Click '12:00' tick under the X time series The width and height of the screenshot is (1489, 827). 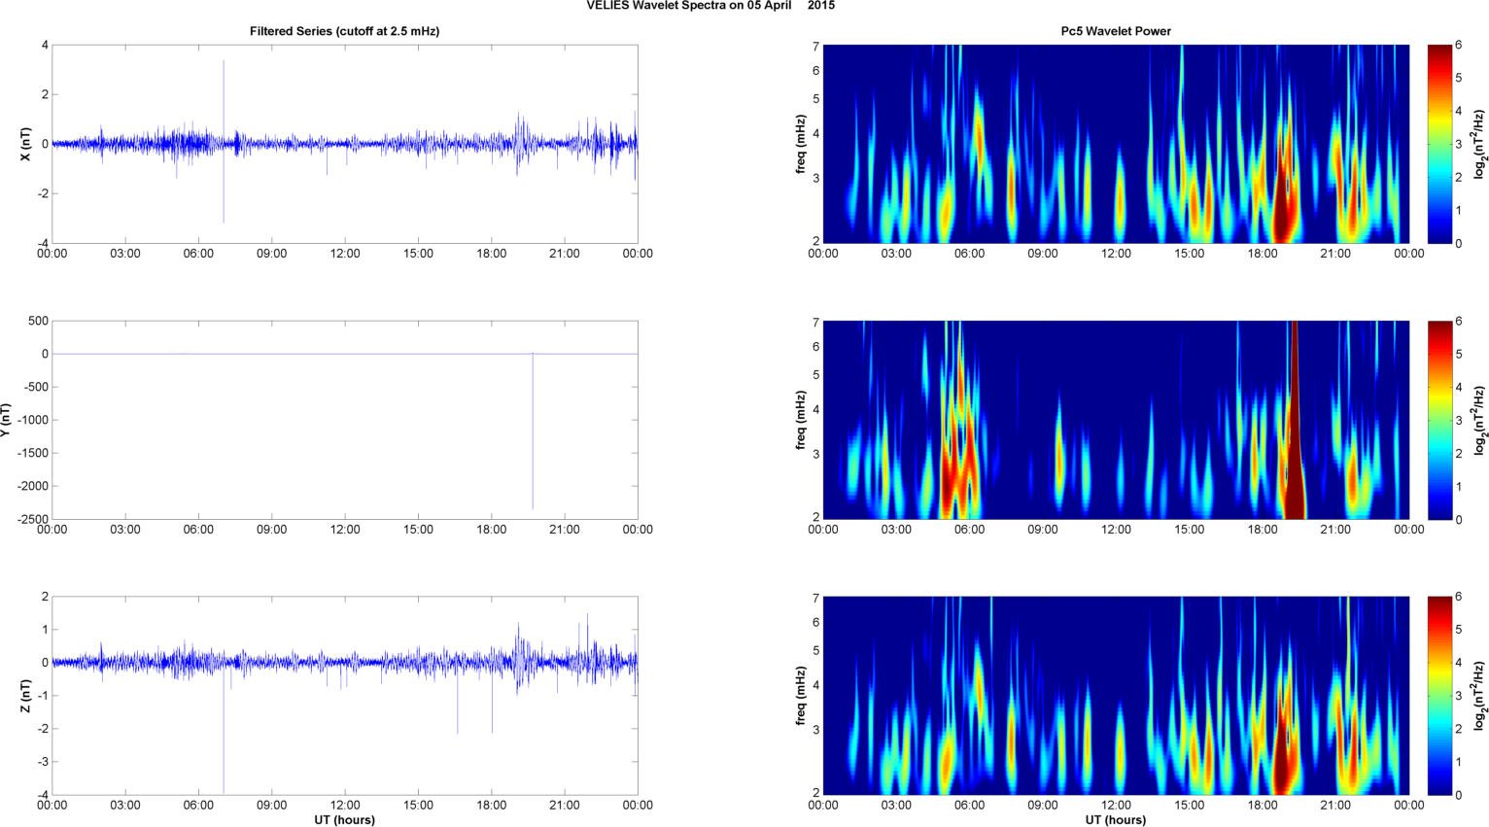(345, 254)
